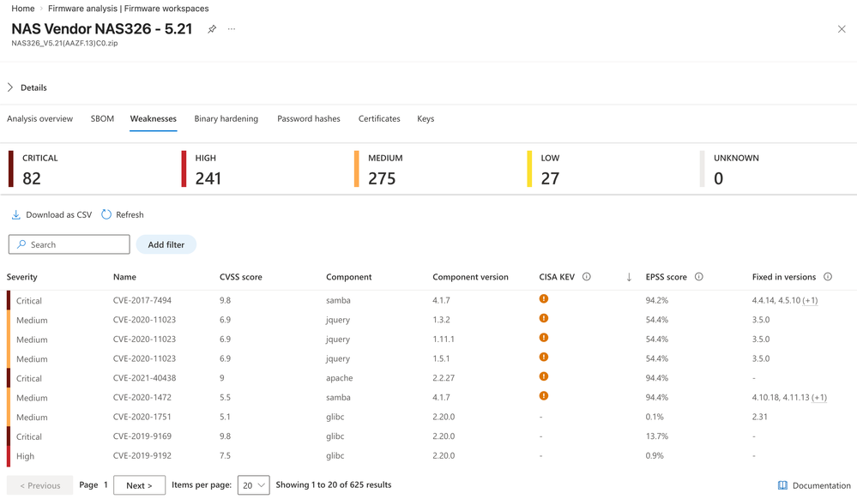Screen dimensions: 857x499
Task: Open the Items per page dropdown
Action: [x=254, y=485]
